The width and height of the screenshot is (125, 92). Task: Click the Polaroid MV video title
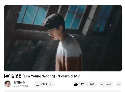[42, 76]
